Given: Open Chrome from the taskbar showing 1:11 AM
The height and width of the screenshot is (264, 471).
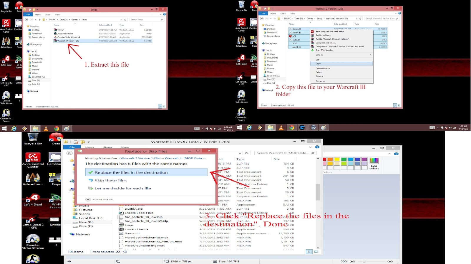Looking at the screenshot, I should (x=292, y=127).
